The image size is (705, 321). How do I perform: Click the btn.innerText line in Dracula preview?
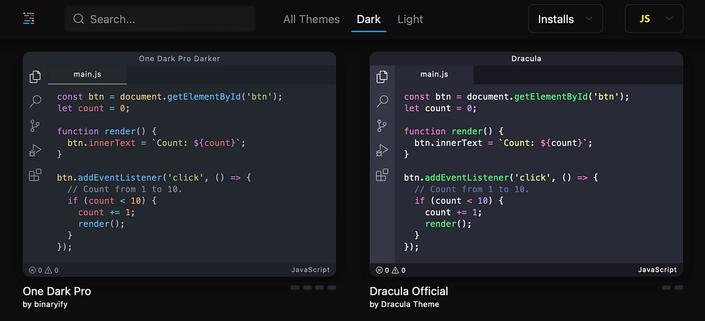tap(503, 143)
